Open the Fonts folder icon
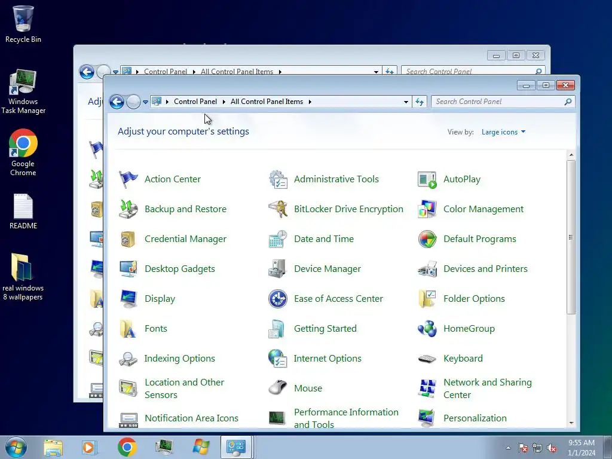Screen dimensions: 612x459 coord(128,329)
